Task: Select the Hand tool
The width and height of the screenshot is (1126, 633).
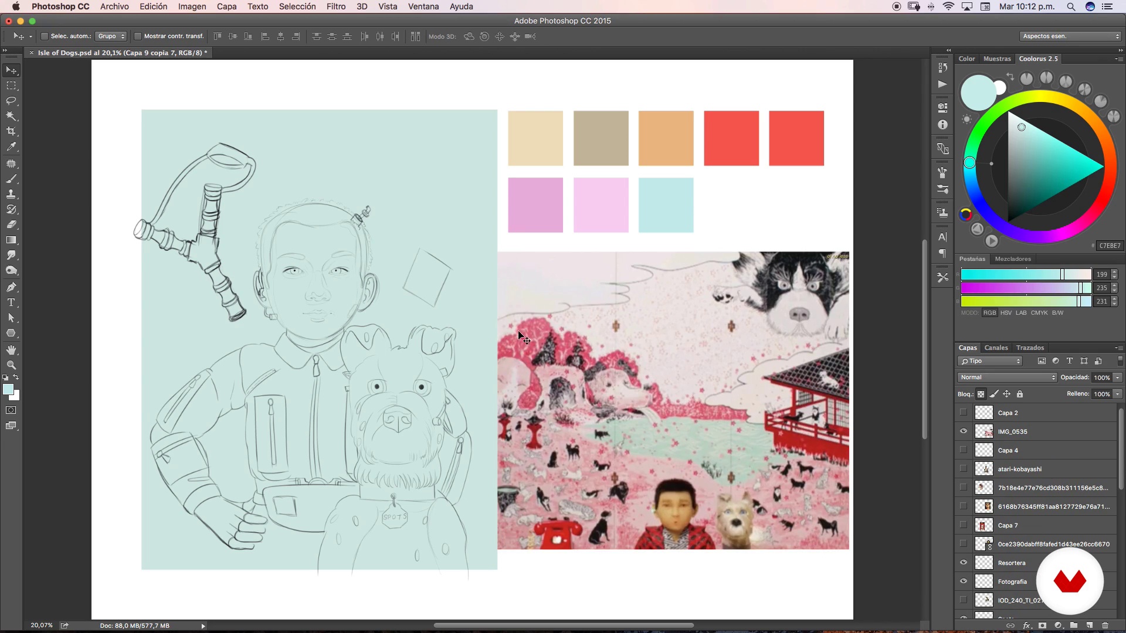Action: (x=11, y=350)
